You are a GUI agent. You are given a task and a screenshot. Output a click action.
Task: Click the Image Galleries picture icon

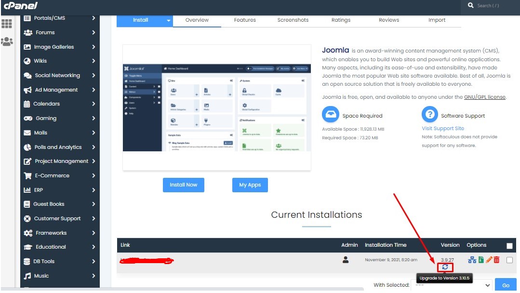27,47
